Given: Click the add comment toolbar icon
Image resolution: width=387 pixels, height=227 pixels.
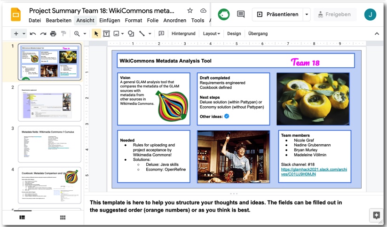Looking at the screenshot, I should pos(161,34).
